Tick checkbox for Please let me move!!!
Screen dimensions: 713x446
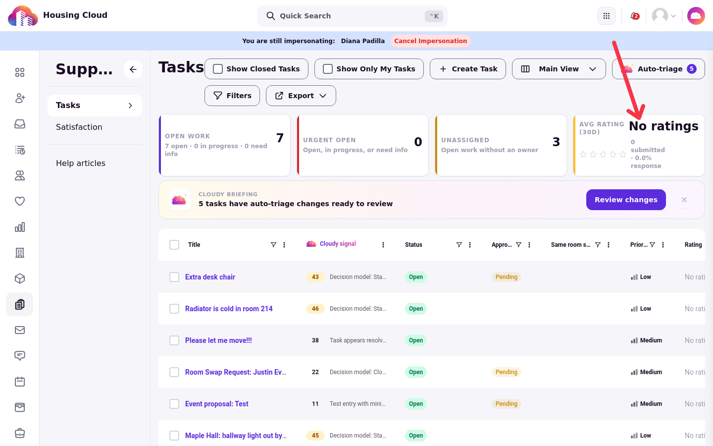(174, 340)
